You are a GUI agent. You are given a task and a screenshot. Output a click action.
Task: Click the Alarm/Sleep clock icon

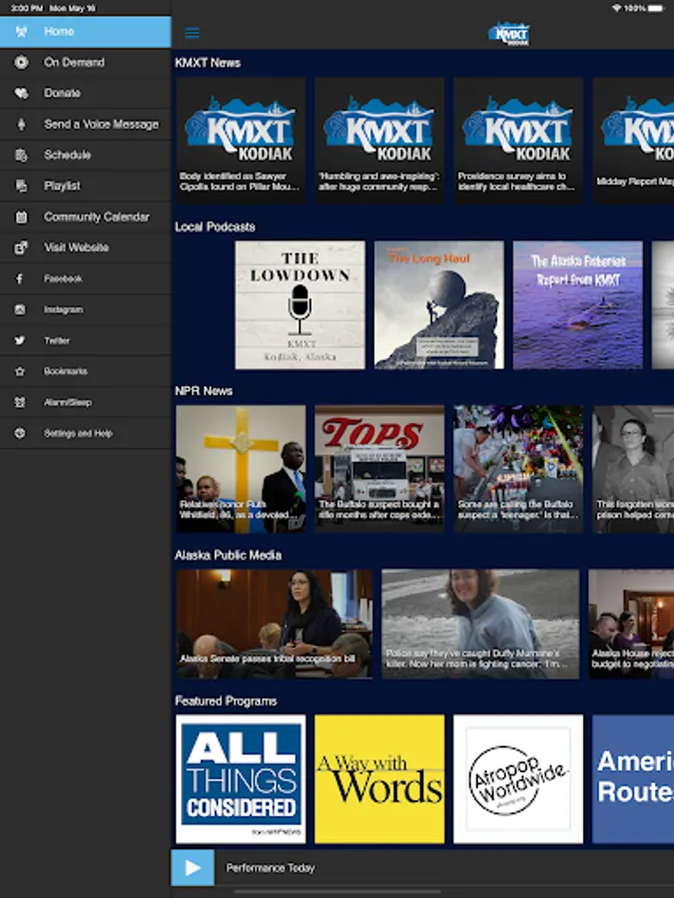click(x=20, y=403)
